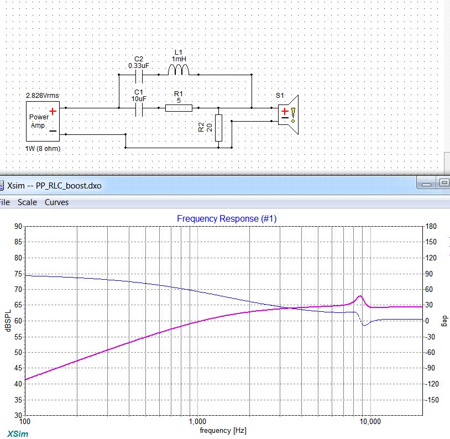Click the magenta SPL curve peak
The image size is (450, 439).
(x=360, y=296)
